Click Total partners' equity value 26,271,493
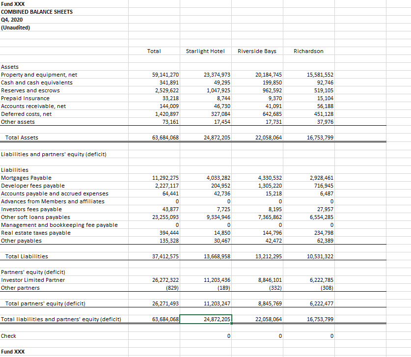The image size is (411, 357). click(x=165, y=304)
